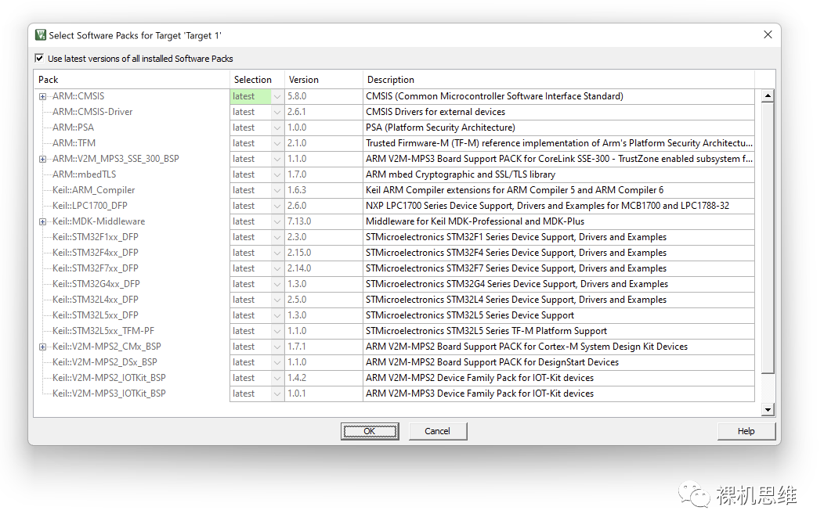Screen dimensions: 824x532
Task: Open the selection dropdown for Keil::STM32L5xx_TFM-PF
Action: [x=277, y=331]
